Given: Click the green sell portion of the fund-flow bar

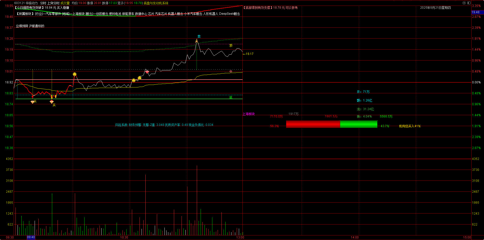Looking at the screenshot, I should point(358,124).
